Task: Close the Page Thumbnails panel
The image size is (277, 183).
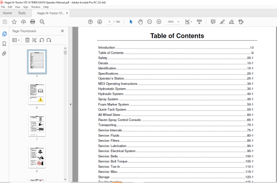Action: (x=62, y=31)
